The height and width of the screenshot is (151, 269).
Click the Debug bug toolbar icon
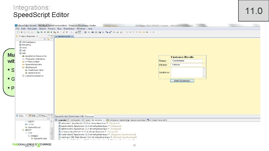tap(42, 32)
